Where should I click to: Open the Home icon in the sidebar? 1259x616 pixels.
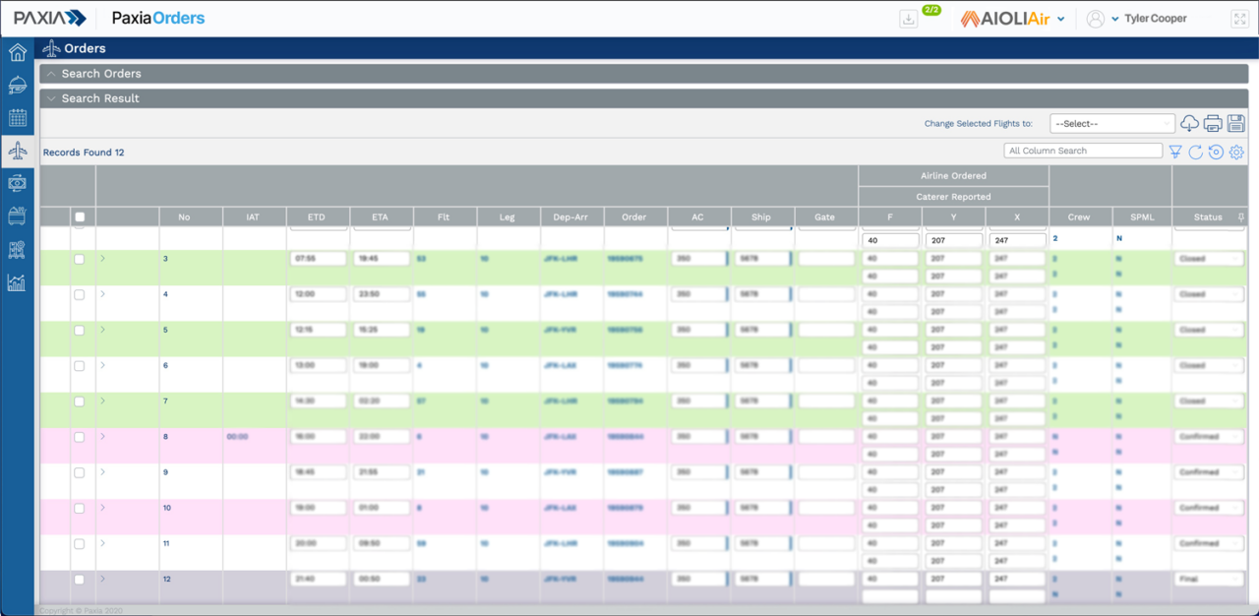click(16, 51)
